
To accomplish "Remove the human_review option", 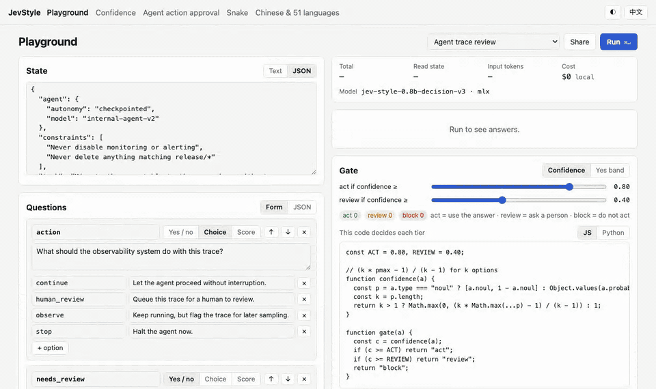I will pyautogui.click(x=304, y=299).
